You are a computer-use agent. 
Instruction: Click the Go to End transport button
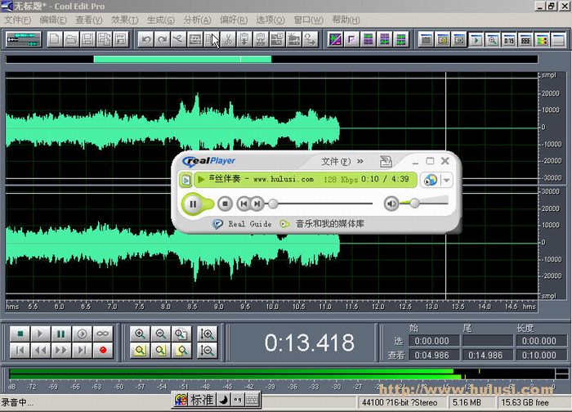tap(82, 351)
